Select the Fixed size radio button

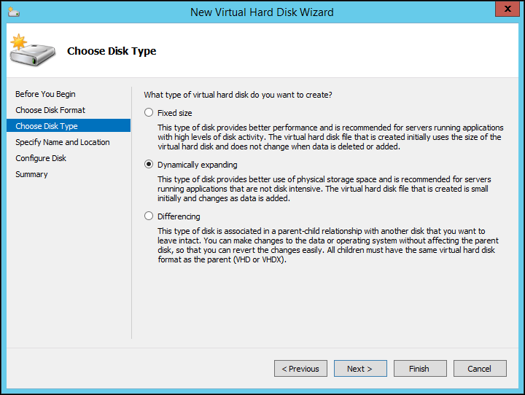click(x=149, y=113)
